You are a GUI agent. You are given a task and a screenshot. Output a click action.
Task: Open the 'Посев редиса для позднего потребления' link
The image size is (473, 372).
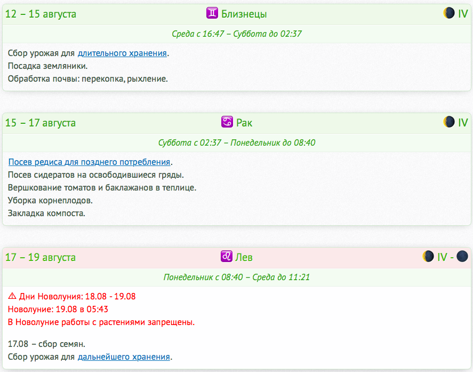[x=89, y=162]
